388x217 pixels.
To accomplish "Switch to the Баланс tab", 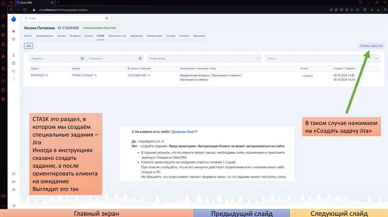I will point(89,36).
